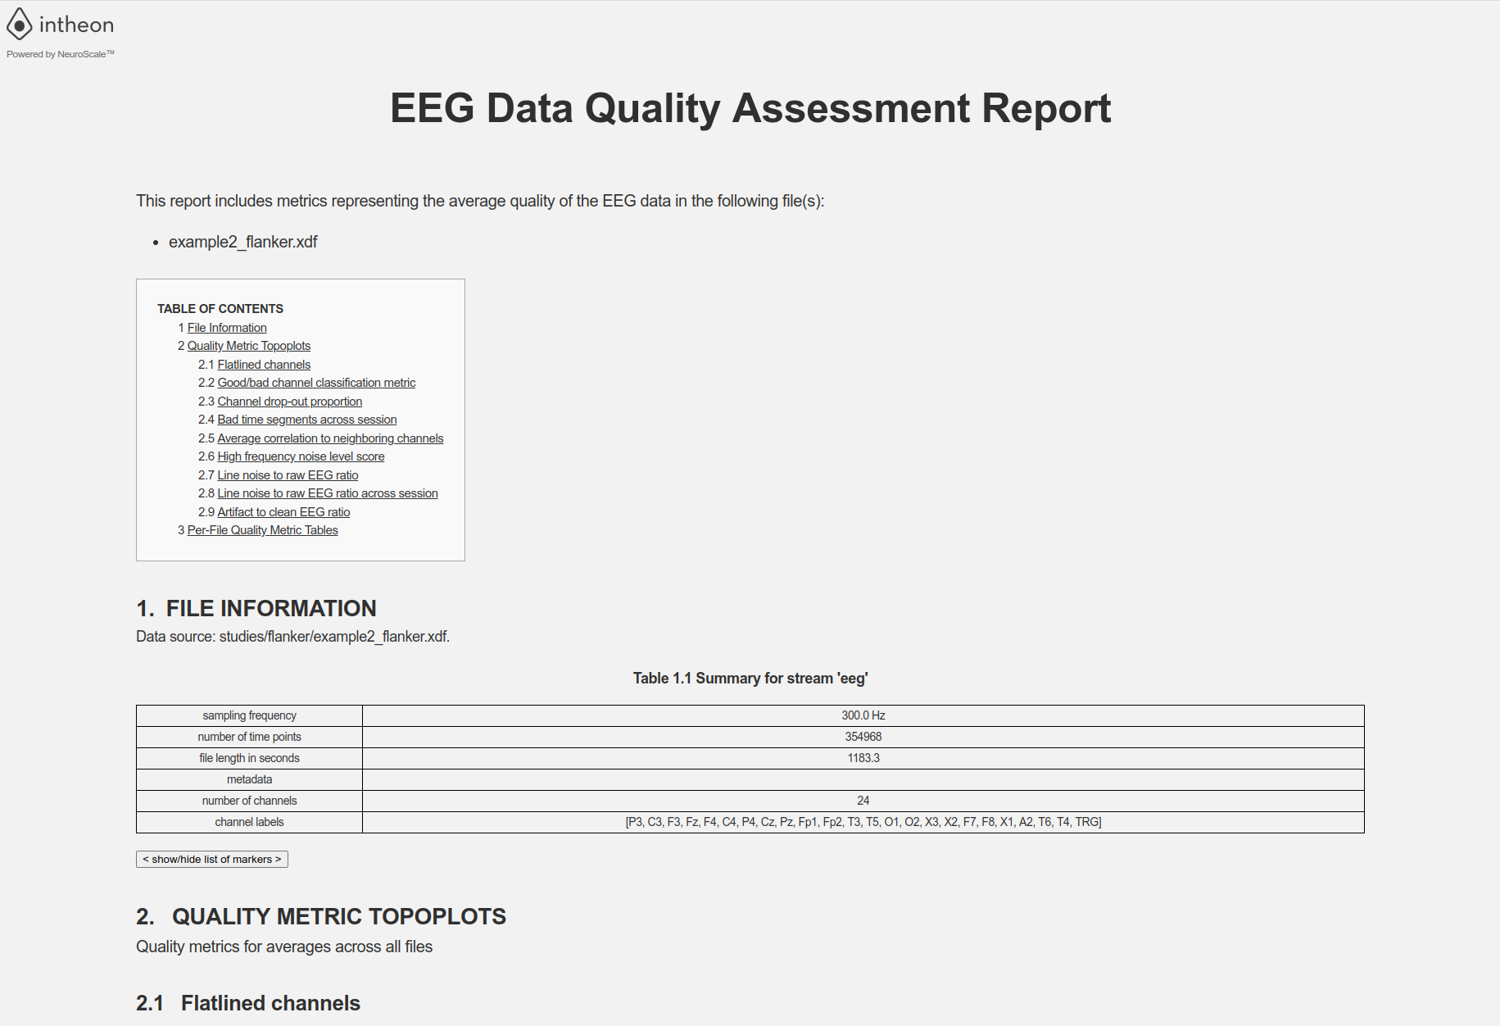Click the 'channel labels' row label
1500x1026 pixels.
tap(249, 822)
